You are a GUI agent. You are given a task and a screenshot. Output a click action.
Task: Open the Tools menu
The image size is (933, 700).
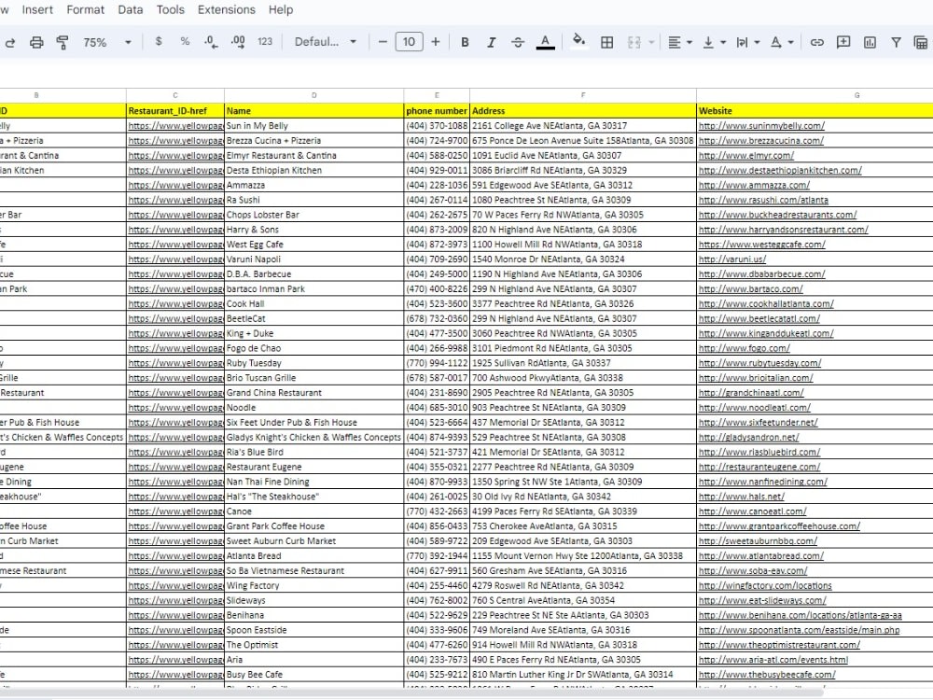[x=170, y=9]
